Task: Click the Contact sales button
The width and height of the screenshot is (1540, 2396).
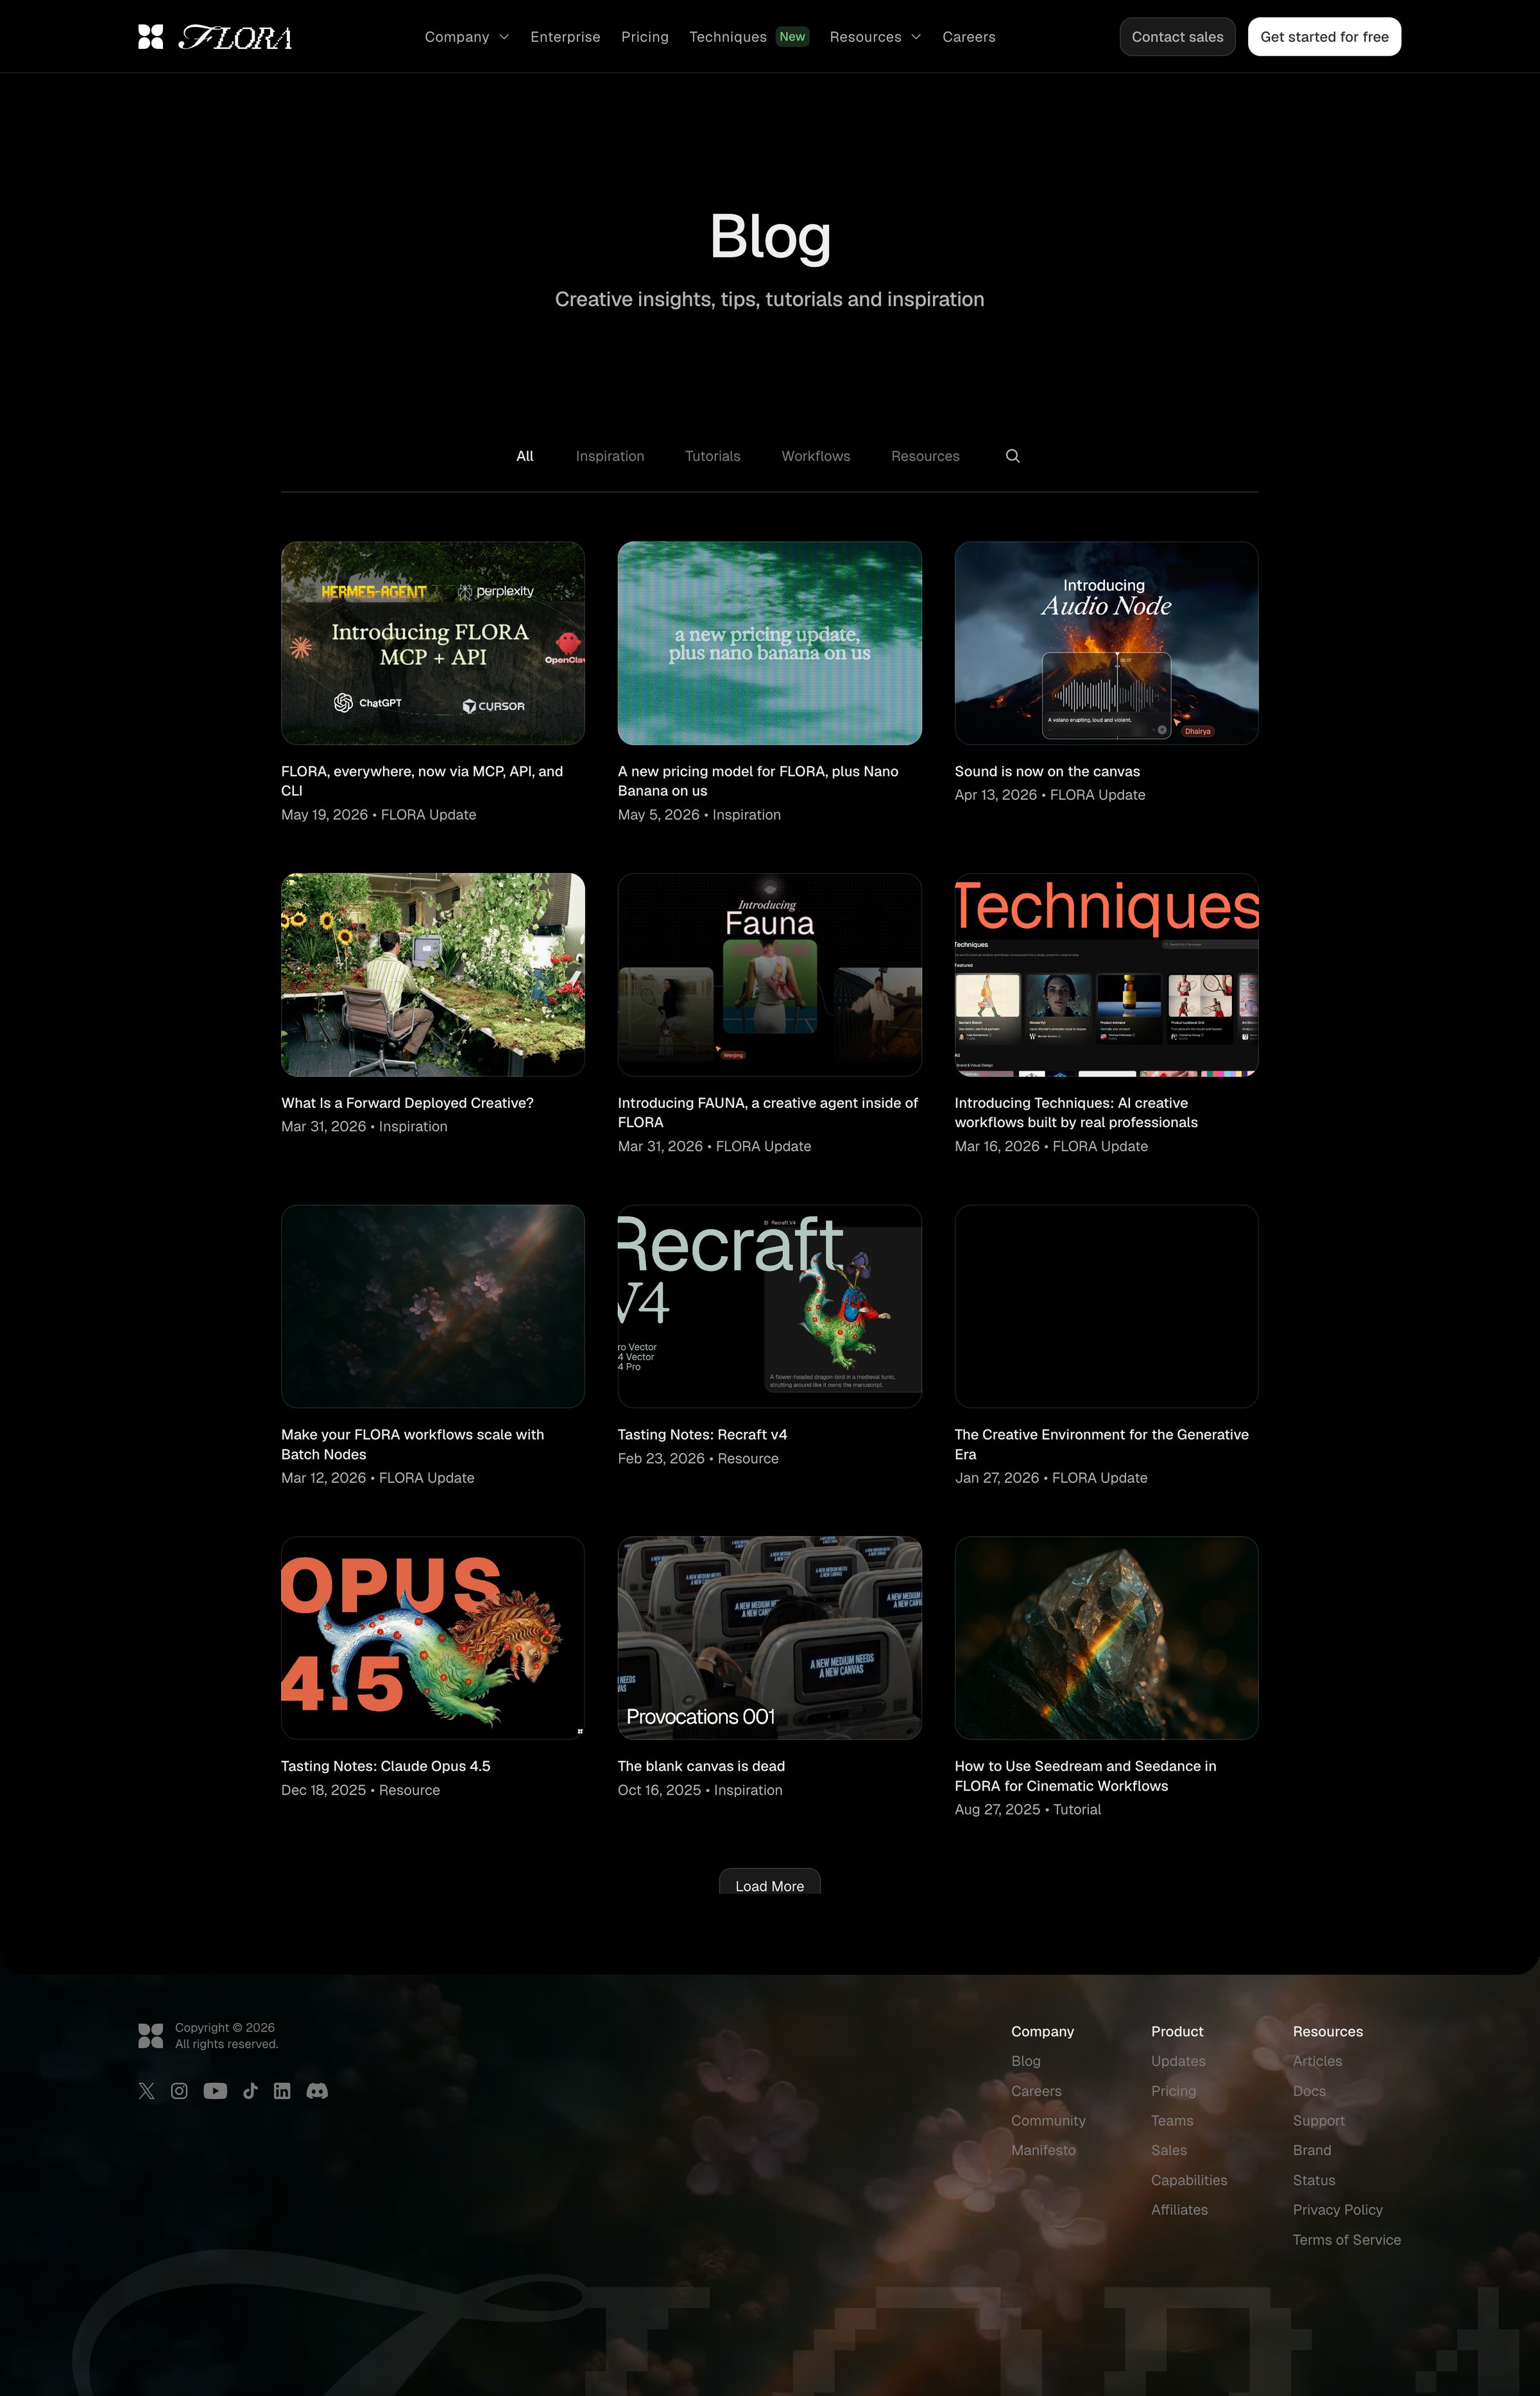Action: pos(1177,37)
